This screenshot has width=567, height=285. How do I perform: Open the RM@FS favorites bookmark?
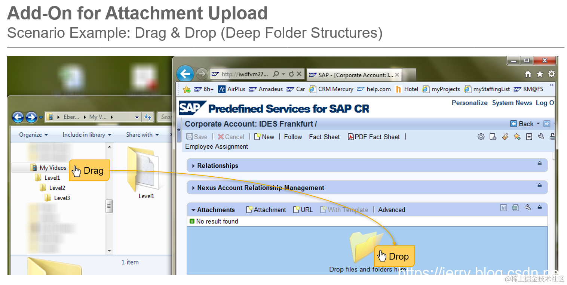528,89
